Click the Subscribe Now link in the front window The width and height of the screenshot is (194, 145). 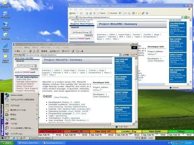pyautogui.click(x=24, y=79)
